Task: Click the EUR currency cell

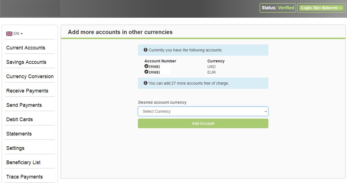Action: tap(211, 72)
